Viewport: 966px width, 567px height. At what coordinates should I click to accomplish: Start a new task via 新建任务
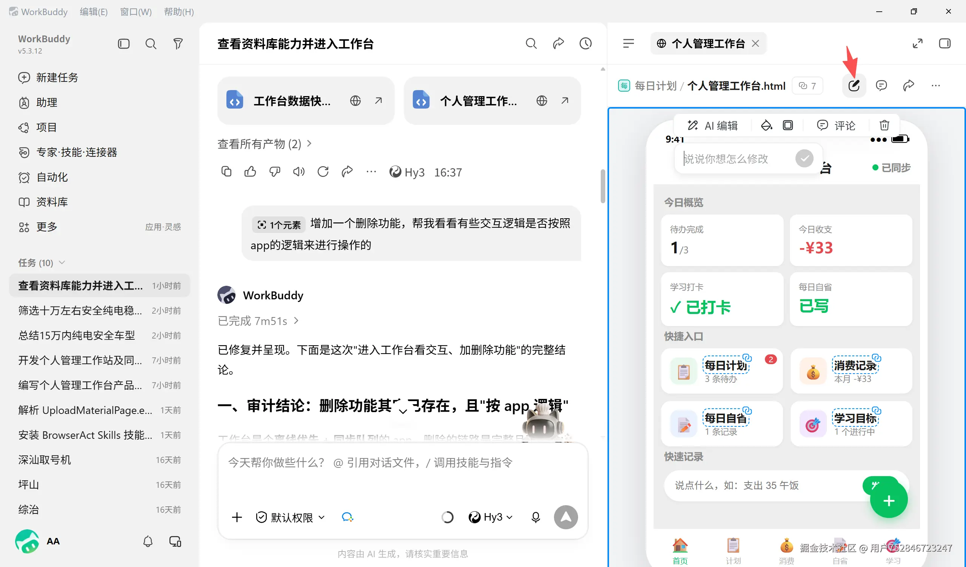49,77
